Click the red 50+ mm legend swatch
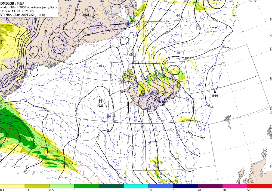The width and height of the screenshot is (272, 192). coord(259,186)
